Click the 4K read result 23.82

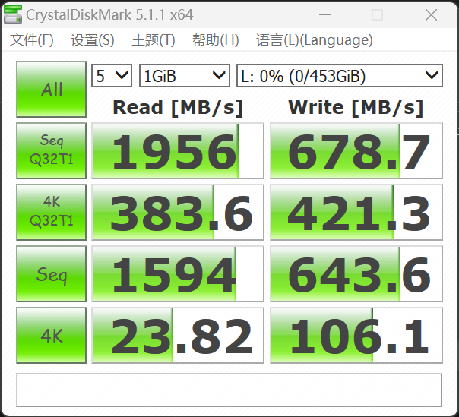[x=178, y=336]
